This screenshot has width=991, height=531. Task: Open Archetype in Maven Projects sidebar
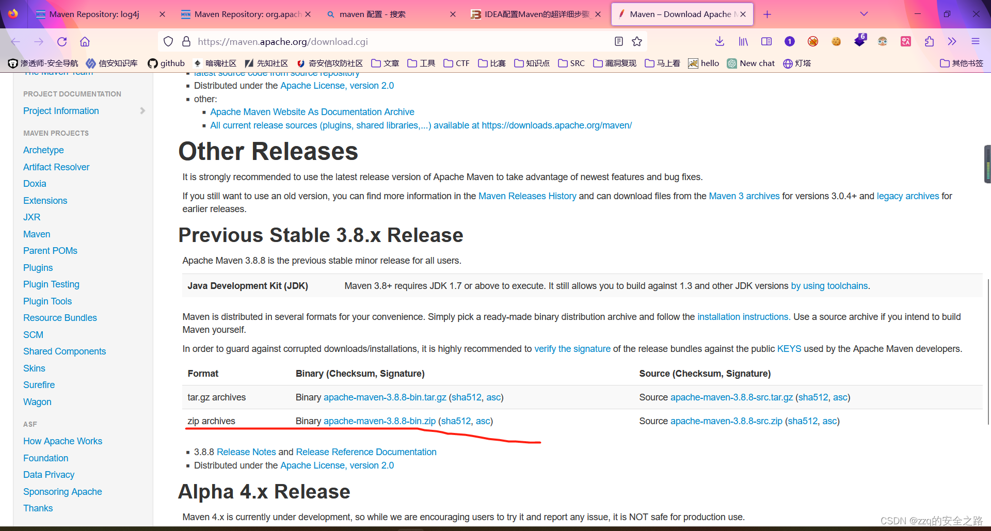pos(43,150)
